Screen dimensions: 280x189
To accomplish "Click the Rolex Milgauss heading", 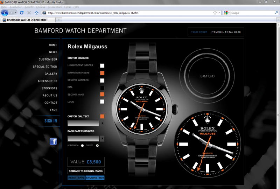I will (x=87, y=47).
